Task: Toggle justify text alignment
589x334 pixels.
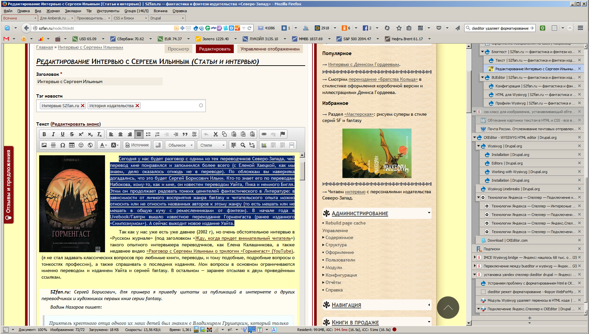Action: (x=139, y=134)
